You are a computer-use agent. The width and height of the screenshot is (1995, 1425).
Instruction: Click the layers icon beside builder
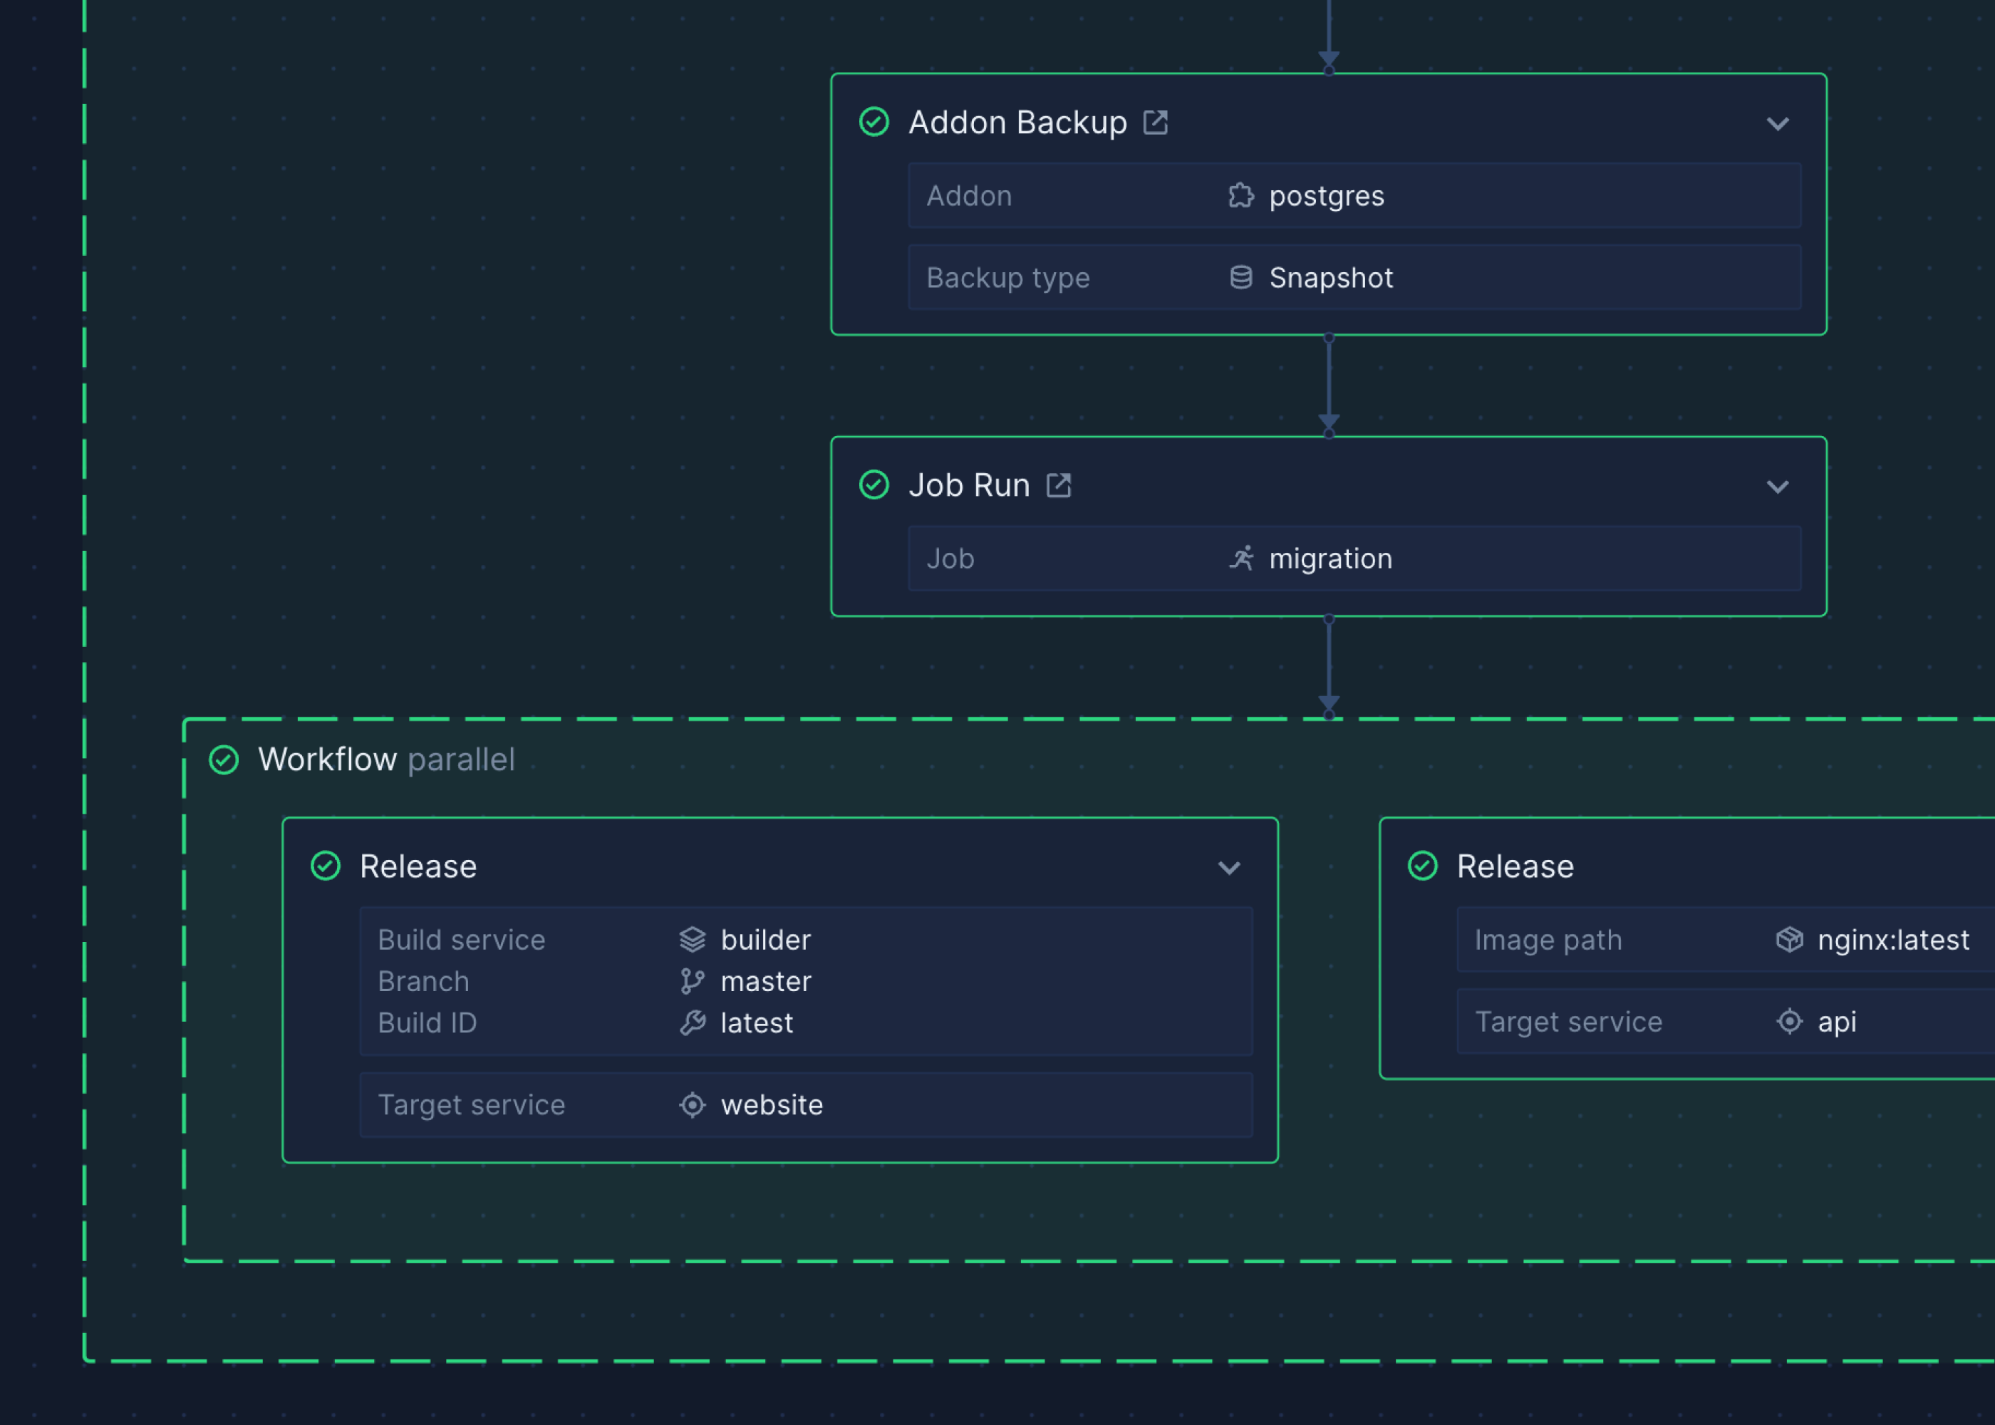pos(693,940)
